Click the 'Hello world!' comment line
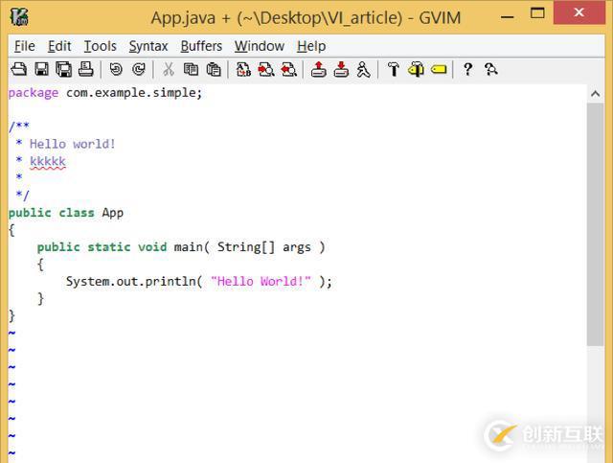This screenshot has height=463, width=613. 73,144
